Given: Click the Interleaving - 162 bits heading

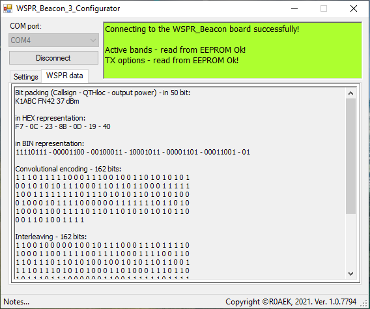Looking at the screenshot, I should [x=51, y=237].
